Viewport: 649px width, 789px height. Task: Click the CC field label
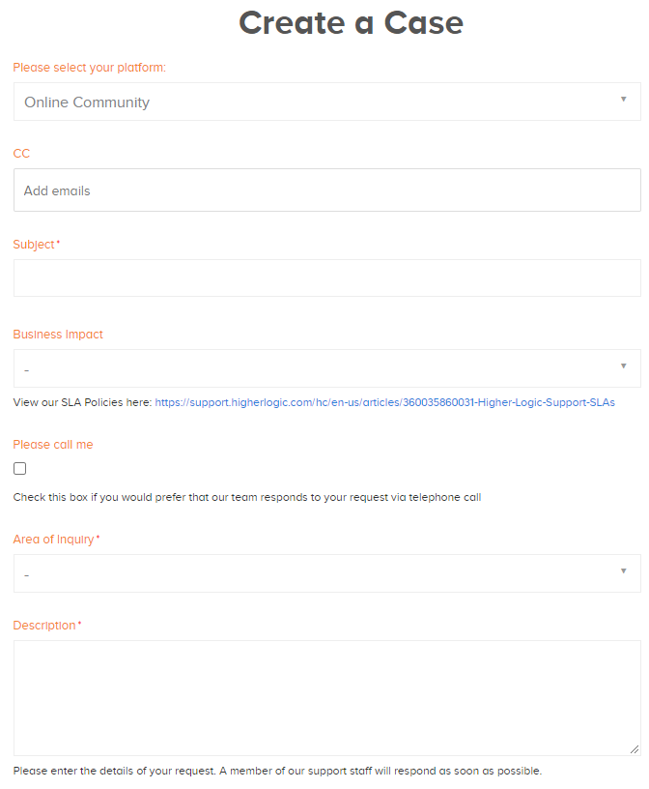click(21, 154)
